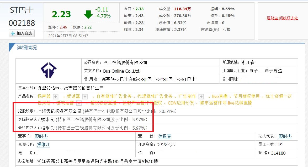Click the 总市值 value 6.52亿
This screenshot has height=167, width=308.
(x=180, y=23)
